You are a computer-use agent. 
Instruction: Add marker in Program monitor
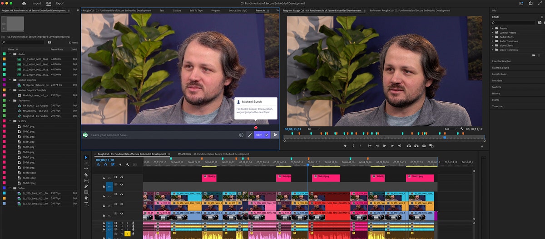[346, 146]
